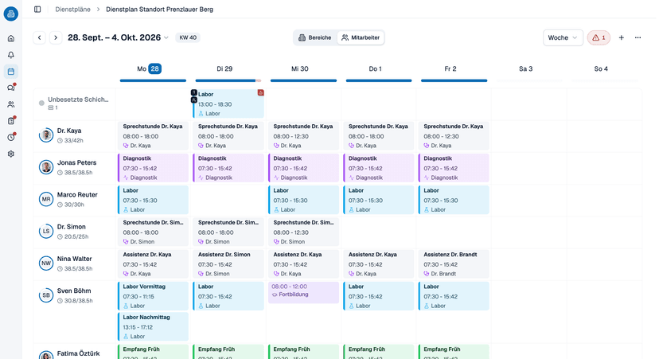Select Sa 3 column header

tap(525, 68)
